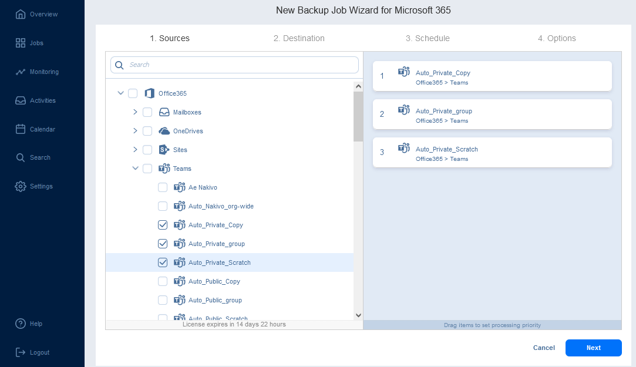This screenshot has height=367, width=636.
Task: Switch to the 4. Options step
Action: click(x=557, y=38)
